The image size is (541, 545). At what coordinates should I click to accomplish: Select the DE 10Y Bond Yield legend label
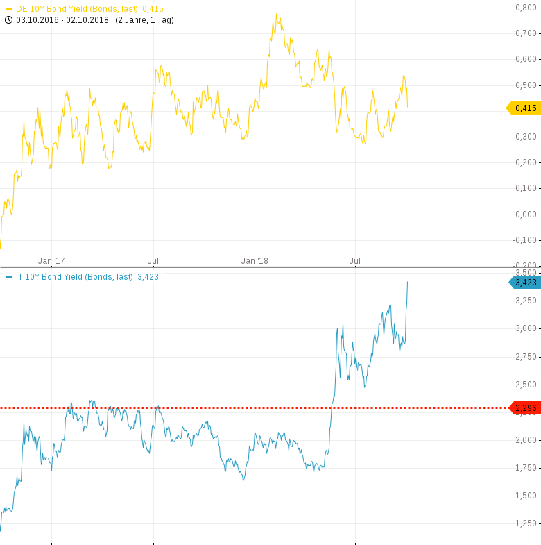pyautogui.click(x=77, y=9)
